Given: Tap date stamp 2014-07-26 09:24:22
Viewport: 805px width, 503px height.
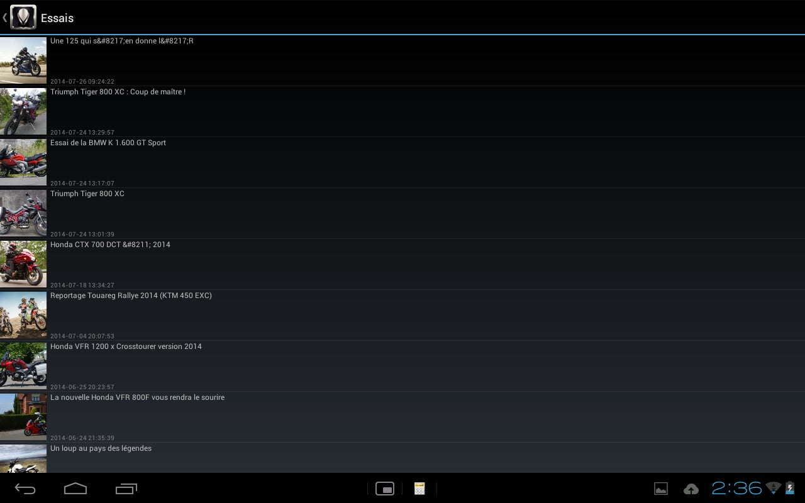Looking at the screenshot, I should point(82,82).
